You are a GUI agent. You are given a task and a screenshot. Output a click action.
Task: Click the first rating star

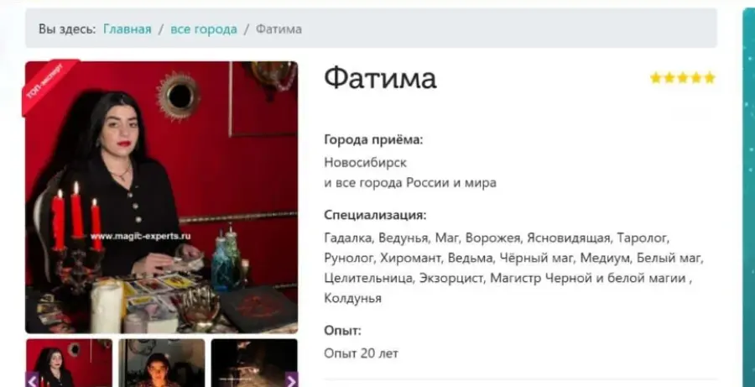point(655,77)
